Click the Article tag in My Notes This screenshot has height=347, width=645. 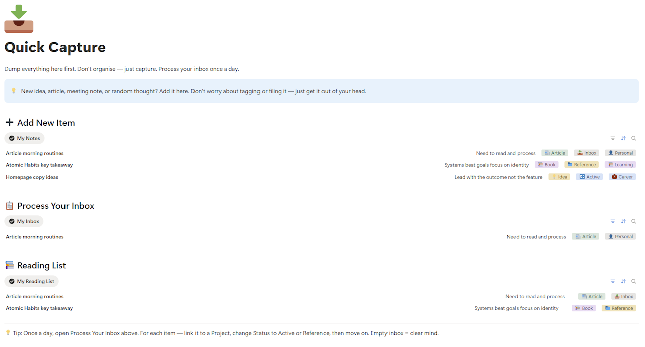click(555, 153)
